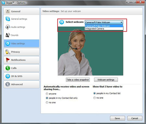The image size is (146, 124).
Task: Click the Skype logo in title bar
Action: (x=3, y=3)
